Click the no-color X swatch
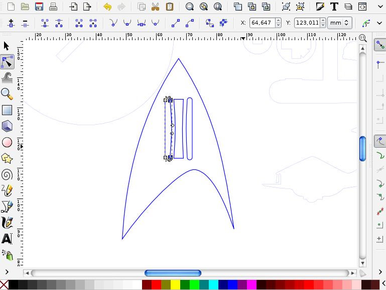 tap(4, 284)
